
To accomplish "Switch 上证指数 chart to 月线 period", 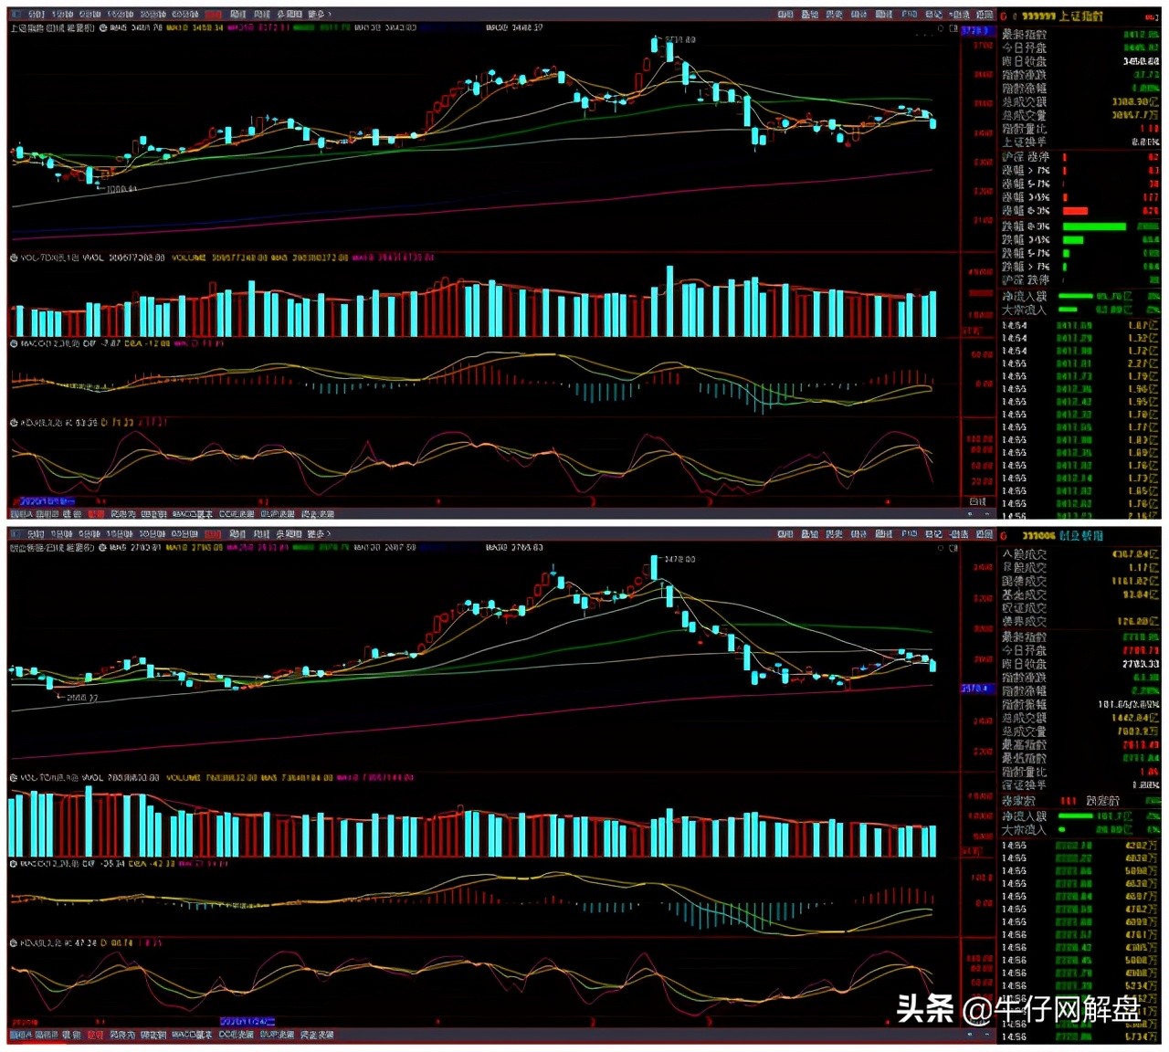I will coord(262,15).
